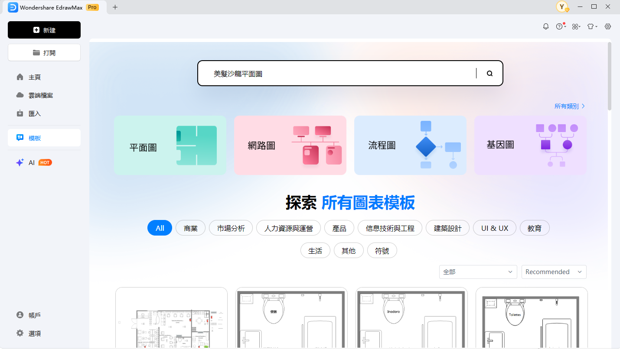Go to 雲端檔案 in the sidebar
Image resolution: width=620 pixels, height=349 pixels.
[40, 95]
